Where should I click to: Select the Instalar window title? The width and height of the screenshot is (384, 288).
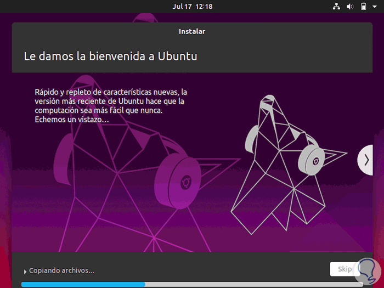point(192,32)
